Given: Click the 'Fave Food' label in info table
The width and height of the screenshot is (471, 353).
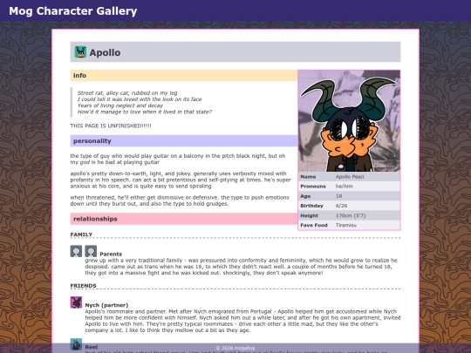Looking at the screenshot, I should pyautogui.click(x=314, y=225).
